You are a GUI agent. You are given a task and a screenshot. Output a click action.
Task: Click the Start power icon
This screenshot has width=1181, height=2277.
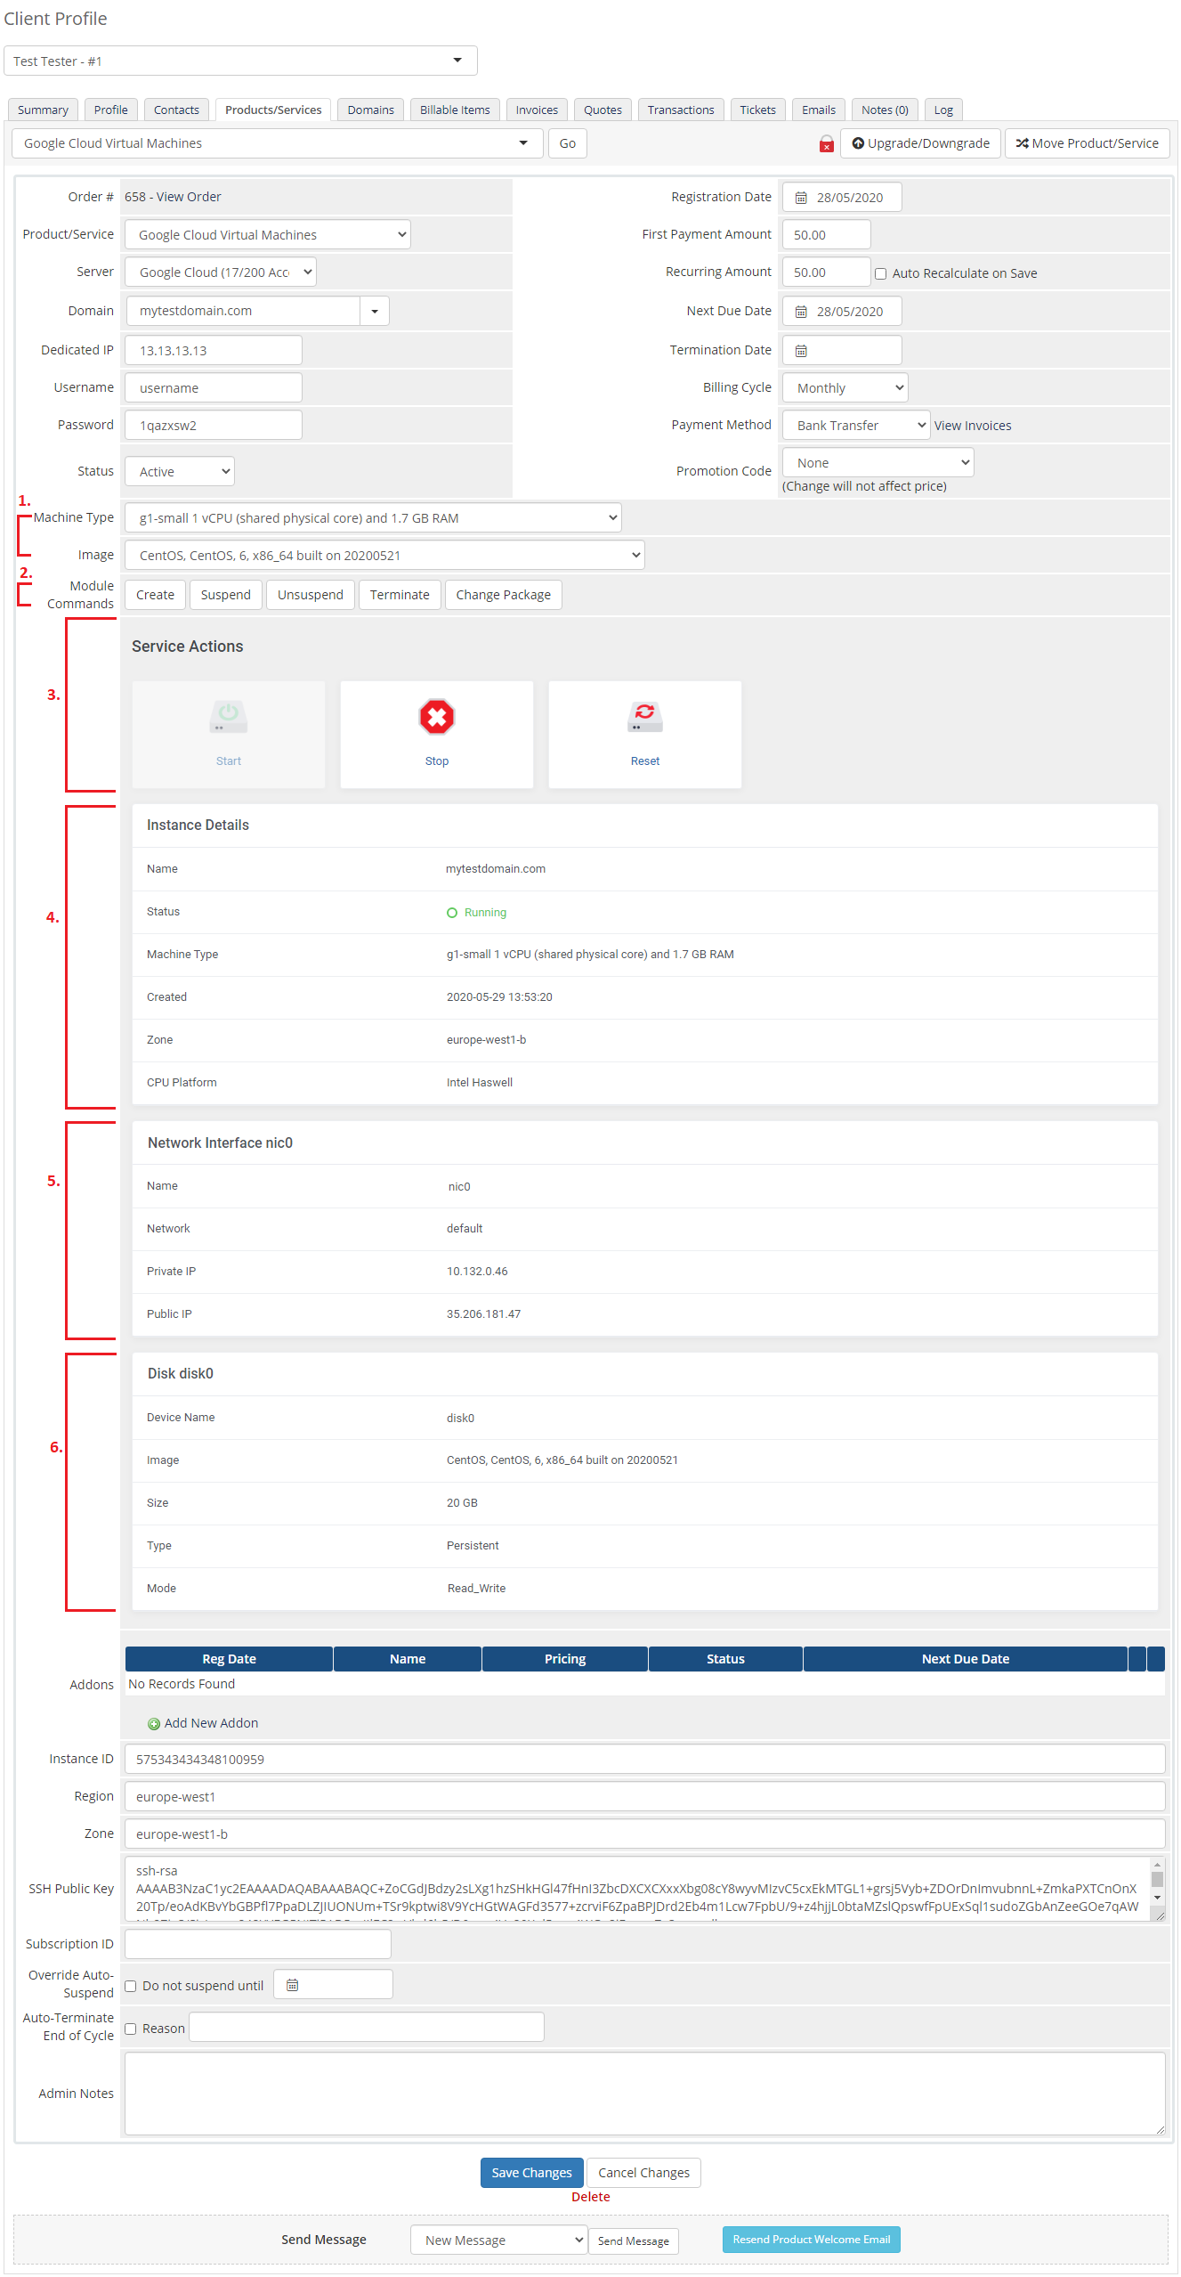[x=229, y=717]
